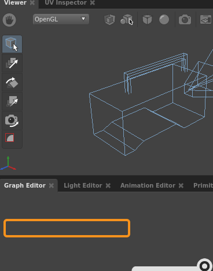The width and height of the screenshot is (213, 271).
Task: Click the grid display icon in toolbar
Action: pos(205,20)
